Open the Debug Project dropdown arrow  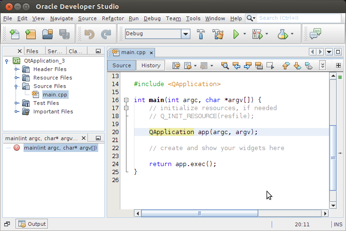pyautogui.click(x=267, y=34)
